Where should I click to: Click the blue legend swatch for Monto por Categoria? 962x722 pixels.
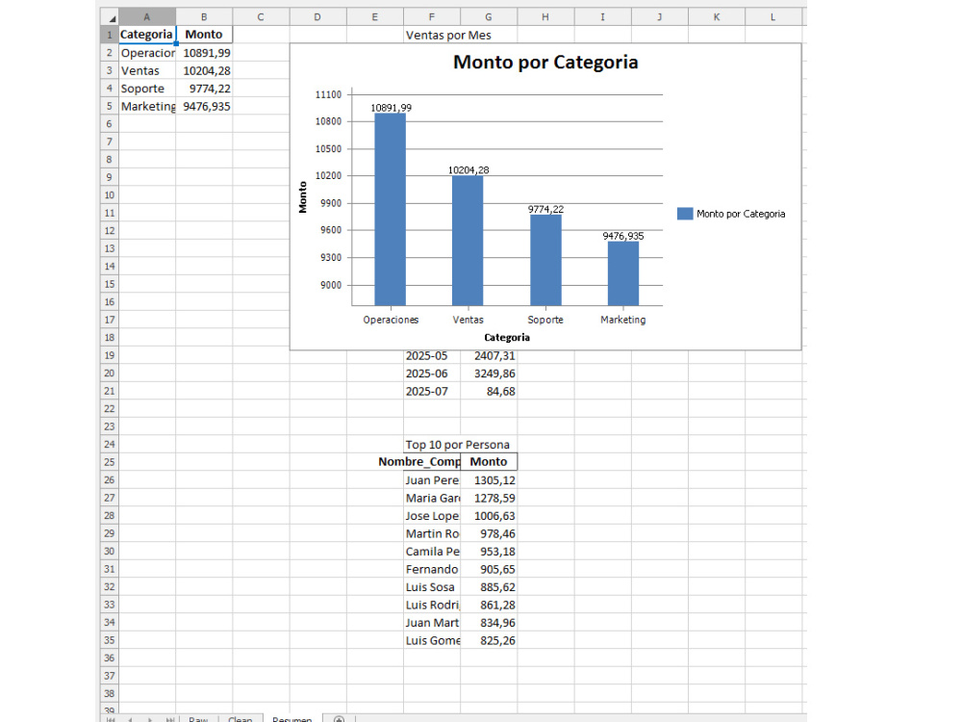tap(685, 214)
